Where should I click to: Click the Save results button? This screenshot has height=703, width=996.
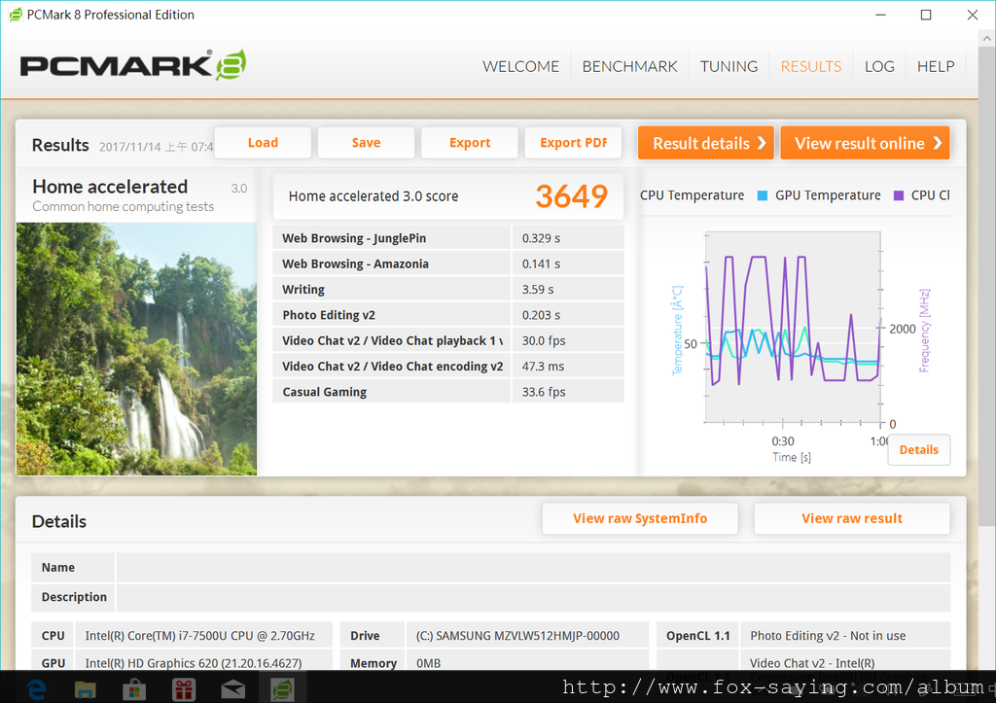(367, 143)
